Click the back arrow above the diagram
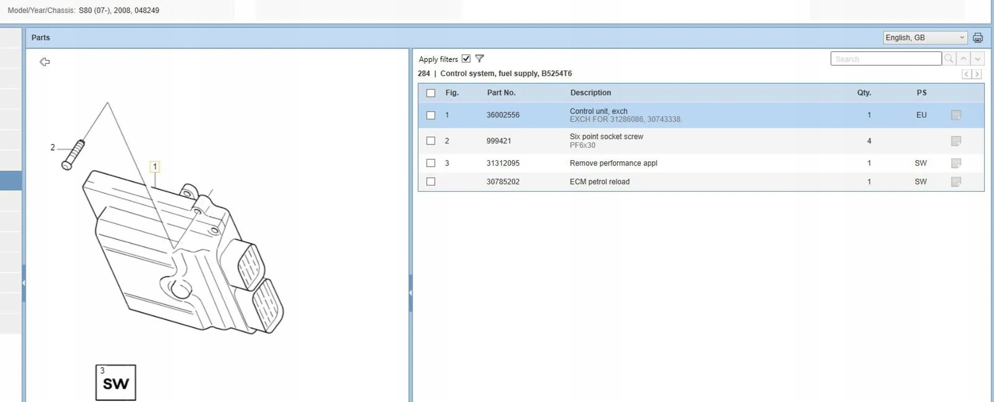This screenshot has height=402, width=994. click(x=45, y=62)
